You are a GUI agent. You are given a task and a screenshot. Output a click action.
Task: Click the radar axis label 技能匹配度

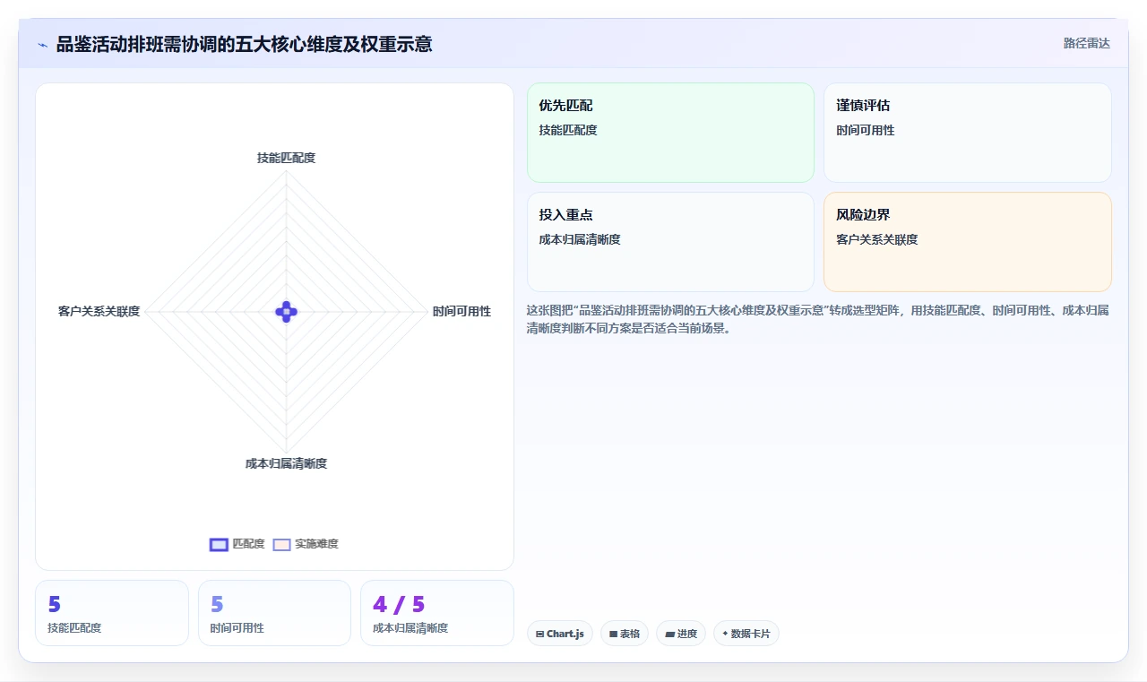286,158
